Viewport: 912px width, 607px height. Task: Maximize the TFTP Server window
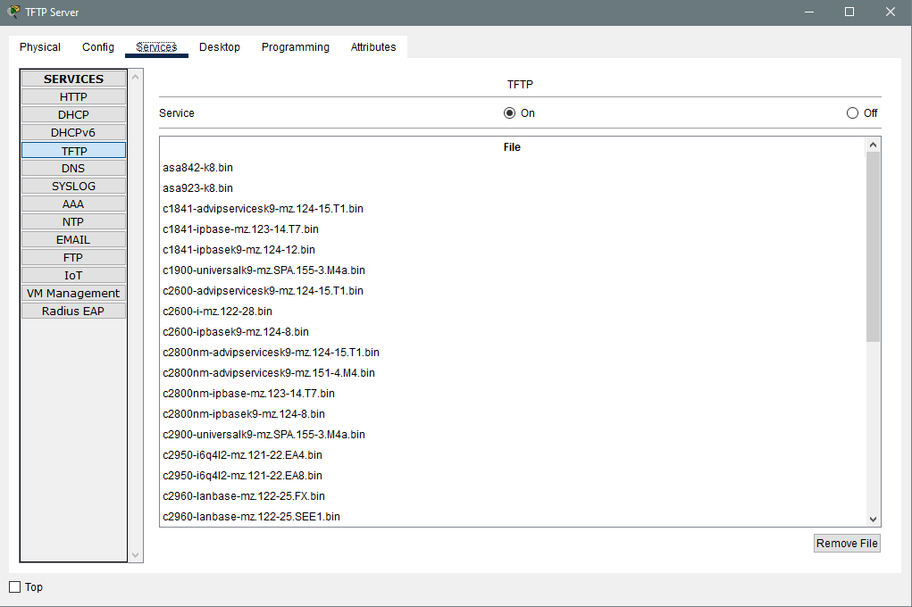pyautogui.click(x=849, y=12)
